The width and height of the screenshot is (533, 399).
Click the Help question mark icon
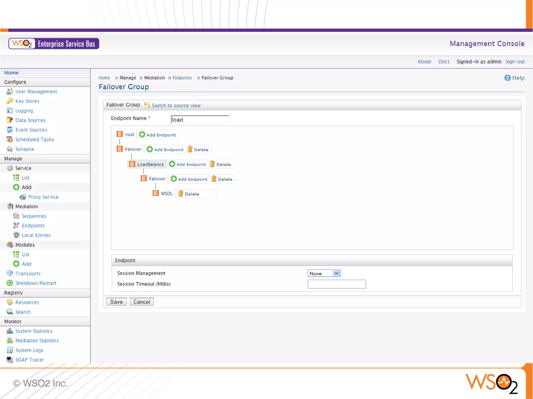[507, 78]
